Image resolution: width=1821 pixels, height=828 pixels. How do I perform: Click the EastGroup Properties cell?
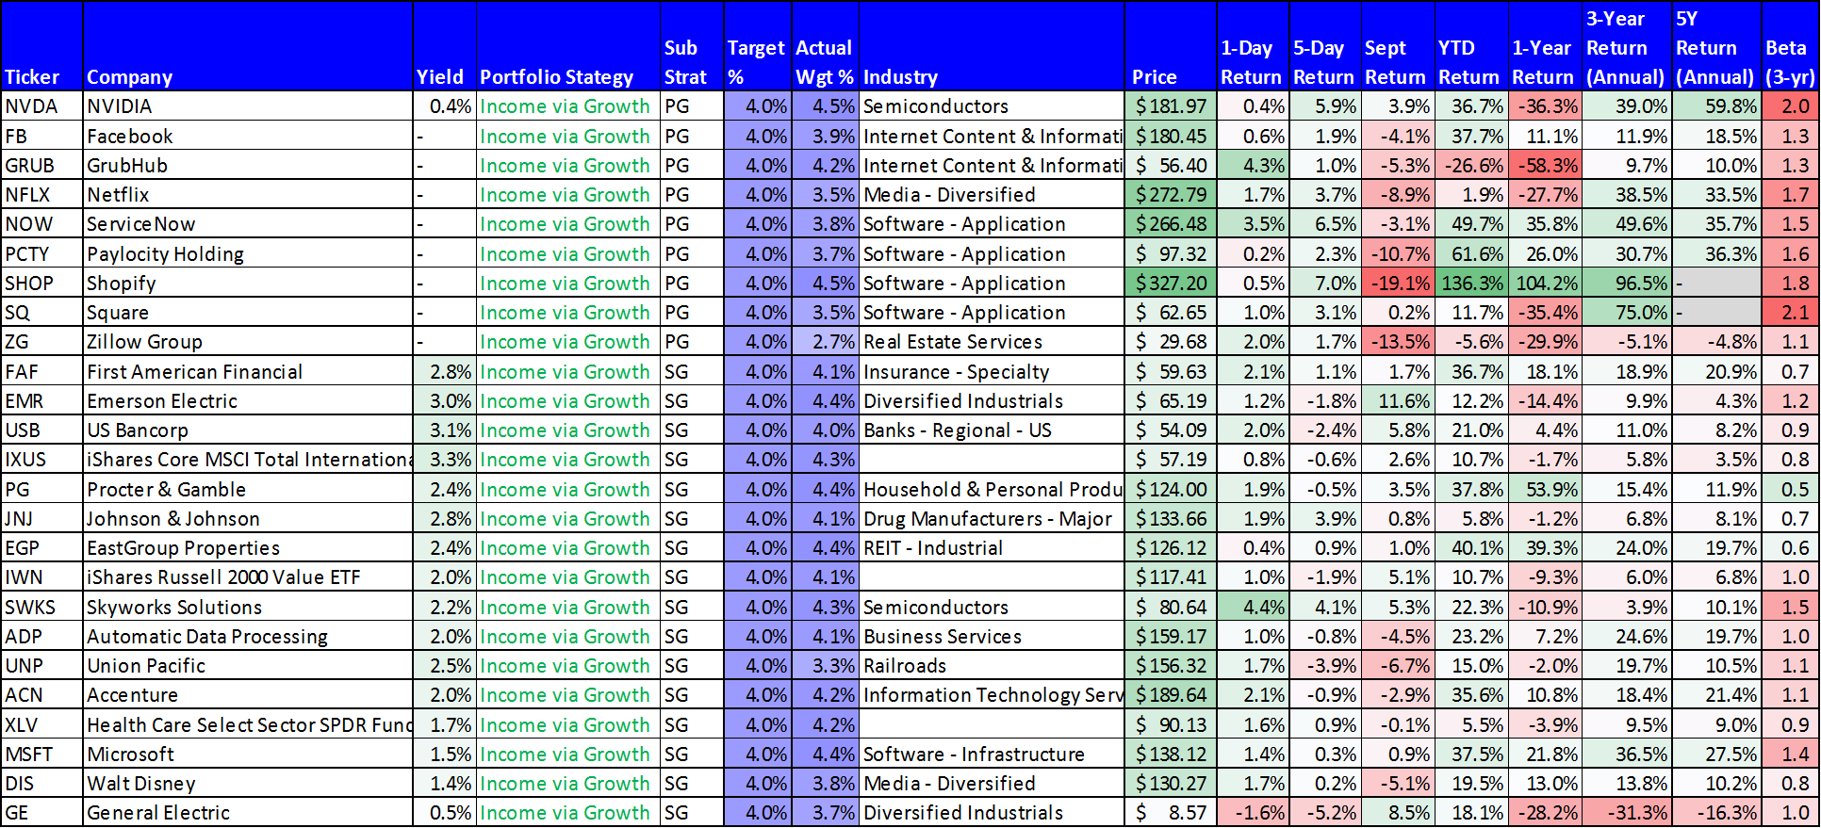pyautogui.click(x=248, y=548)
